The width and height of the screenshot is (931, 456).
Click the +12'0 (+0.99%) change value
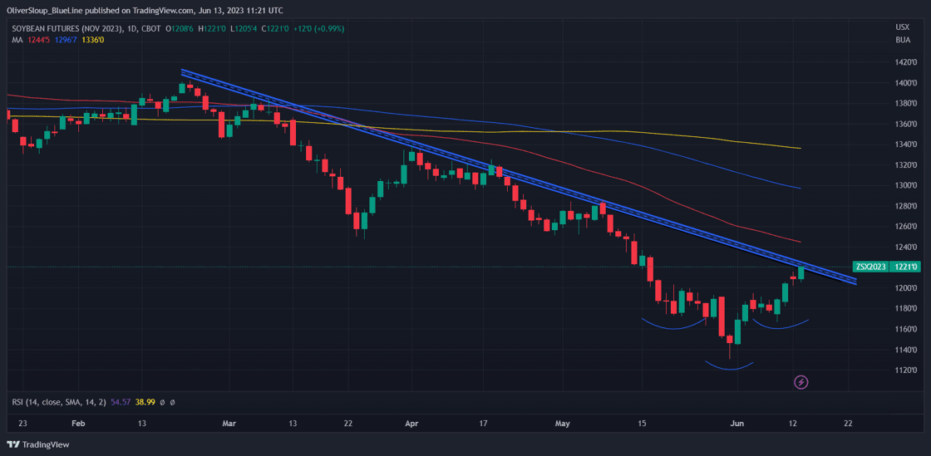(x=319, y=28)
